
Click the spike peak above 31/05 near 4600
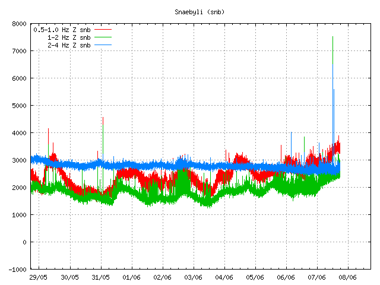[103, 118]
